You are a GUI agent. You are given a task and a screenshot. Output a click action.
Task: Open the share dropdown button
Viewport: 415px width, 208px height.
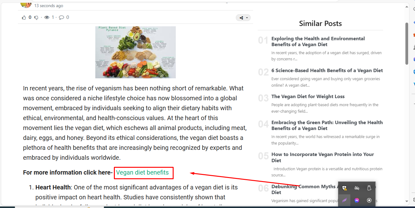243,18
